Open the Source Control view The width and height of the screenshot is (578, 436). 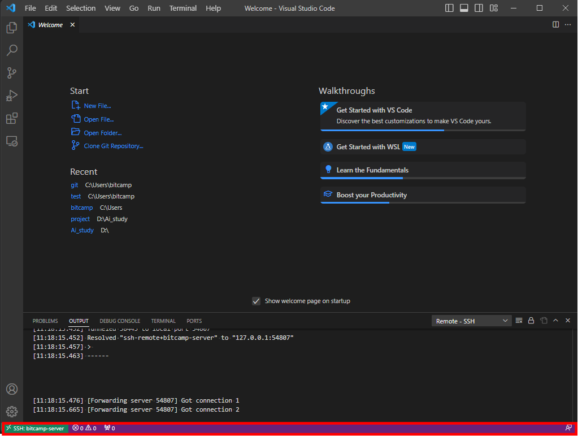pyautogui.click(x=12, y=72)
